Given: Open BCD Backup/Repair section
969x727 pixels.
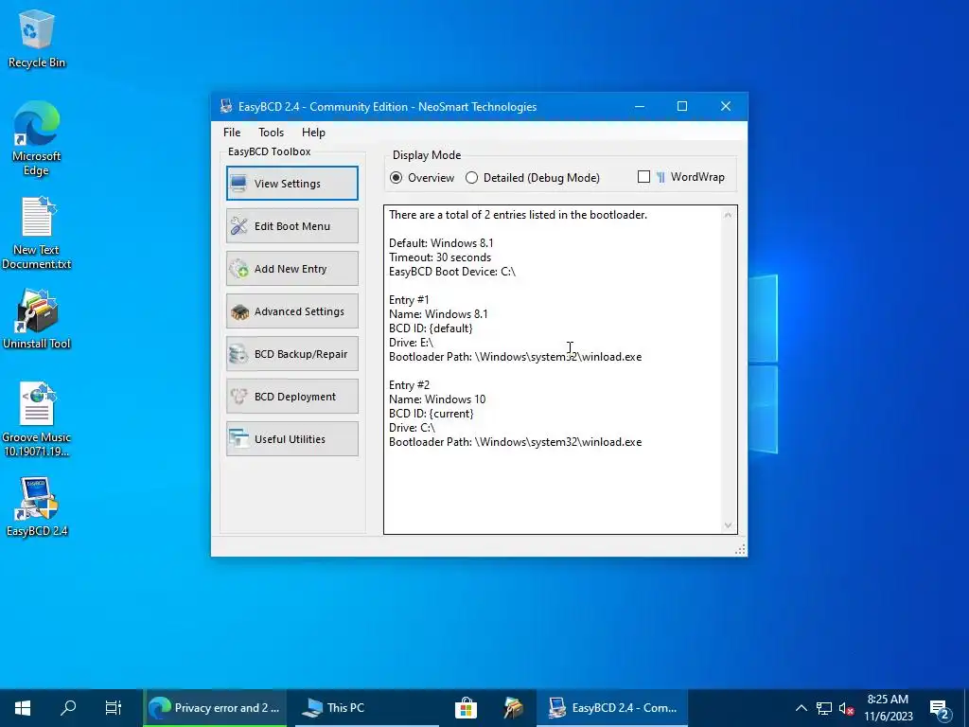Looking at the screenshot, I should click(x=292, y=354).
